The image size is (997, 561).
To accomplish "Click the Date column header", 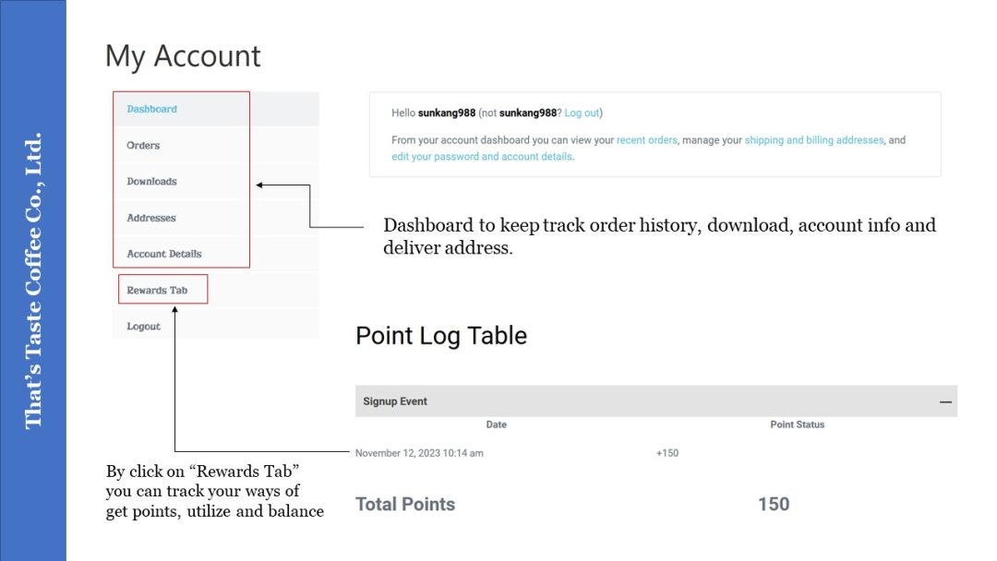I will pos(497,424).
